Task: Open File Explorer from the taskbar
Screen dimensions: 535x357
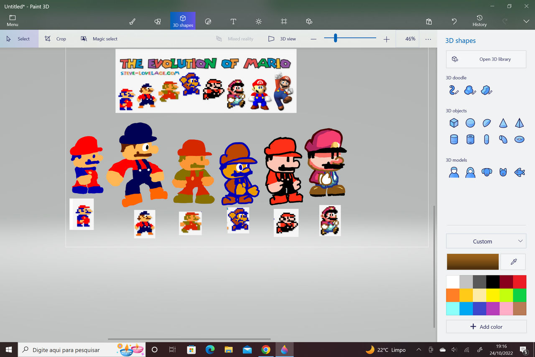Action: click(228, 349)
